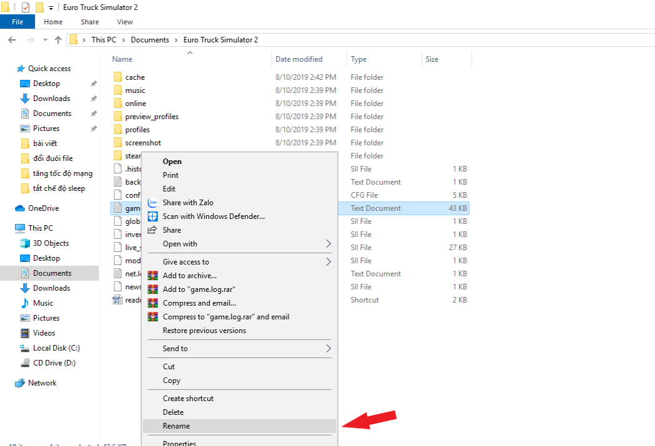Click WinRAR icon beside Compress and email
Screen dimensions: 655x446
coord(153,303)
